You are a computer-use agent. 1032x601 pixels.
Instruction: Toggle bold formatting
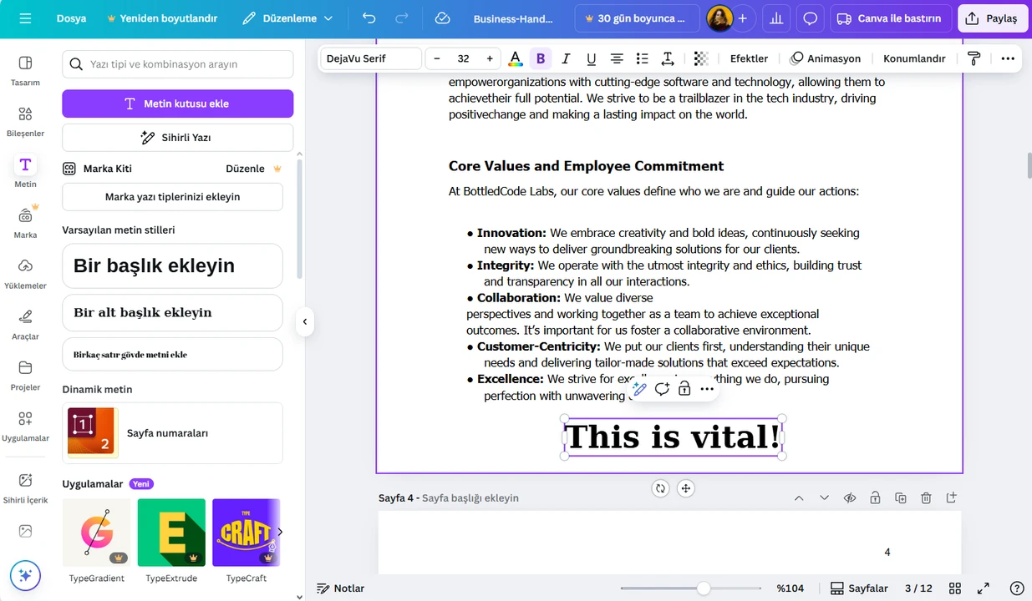pos(541,58)
